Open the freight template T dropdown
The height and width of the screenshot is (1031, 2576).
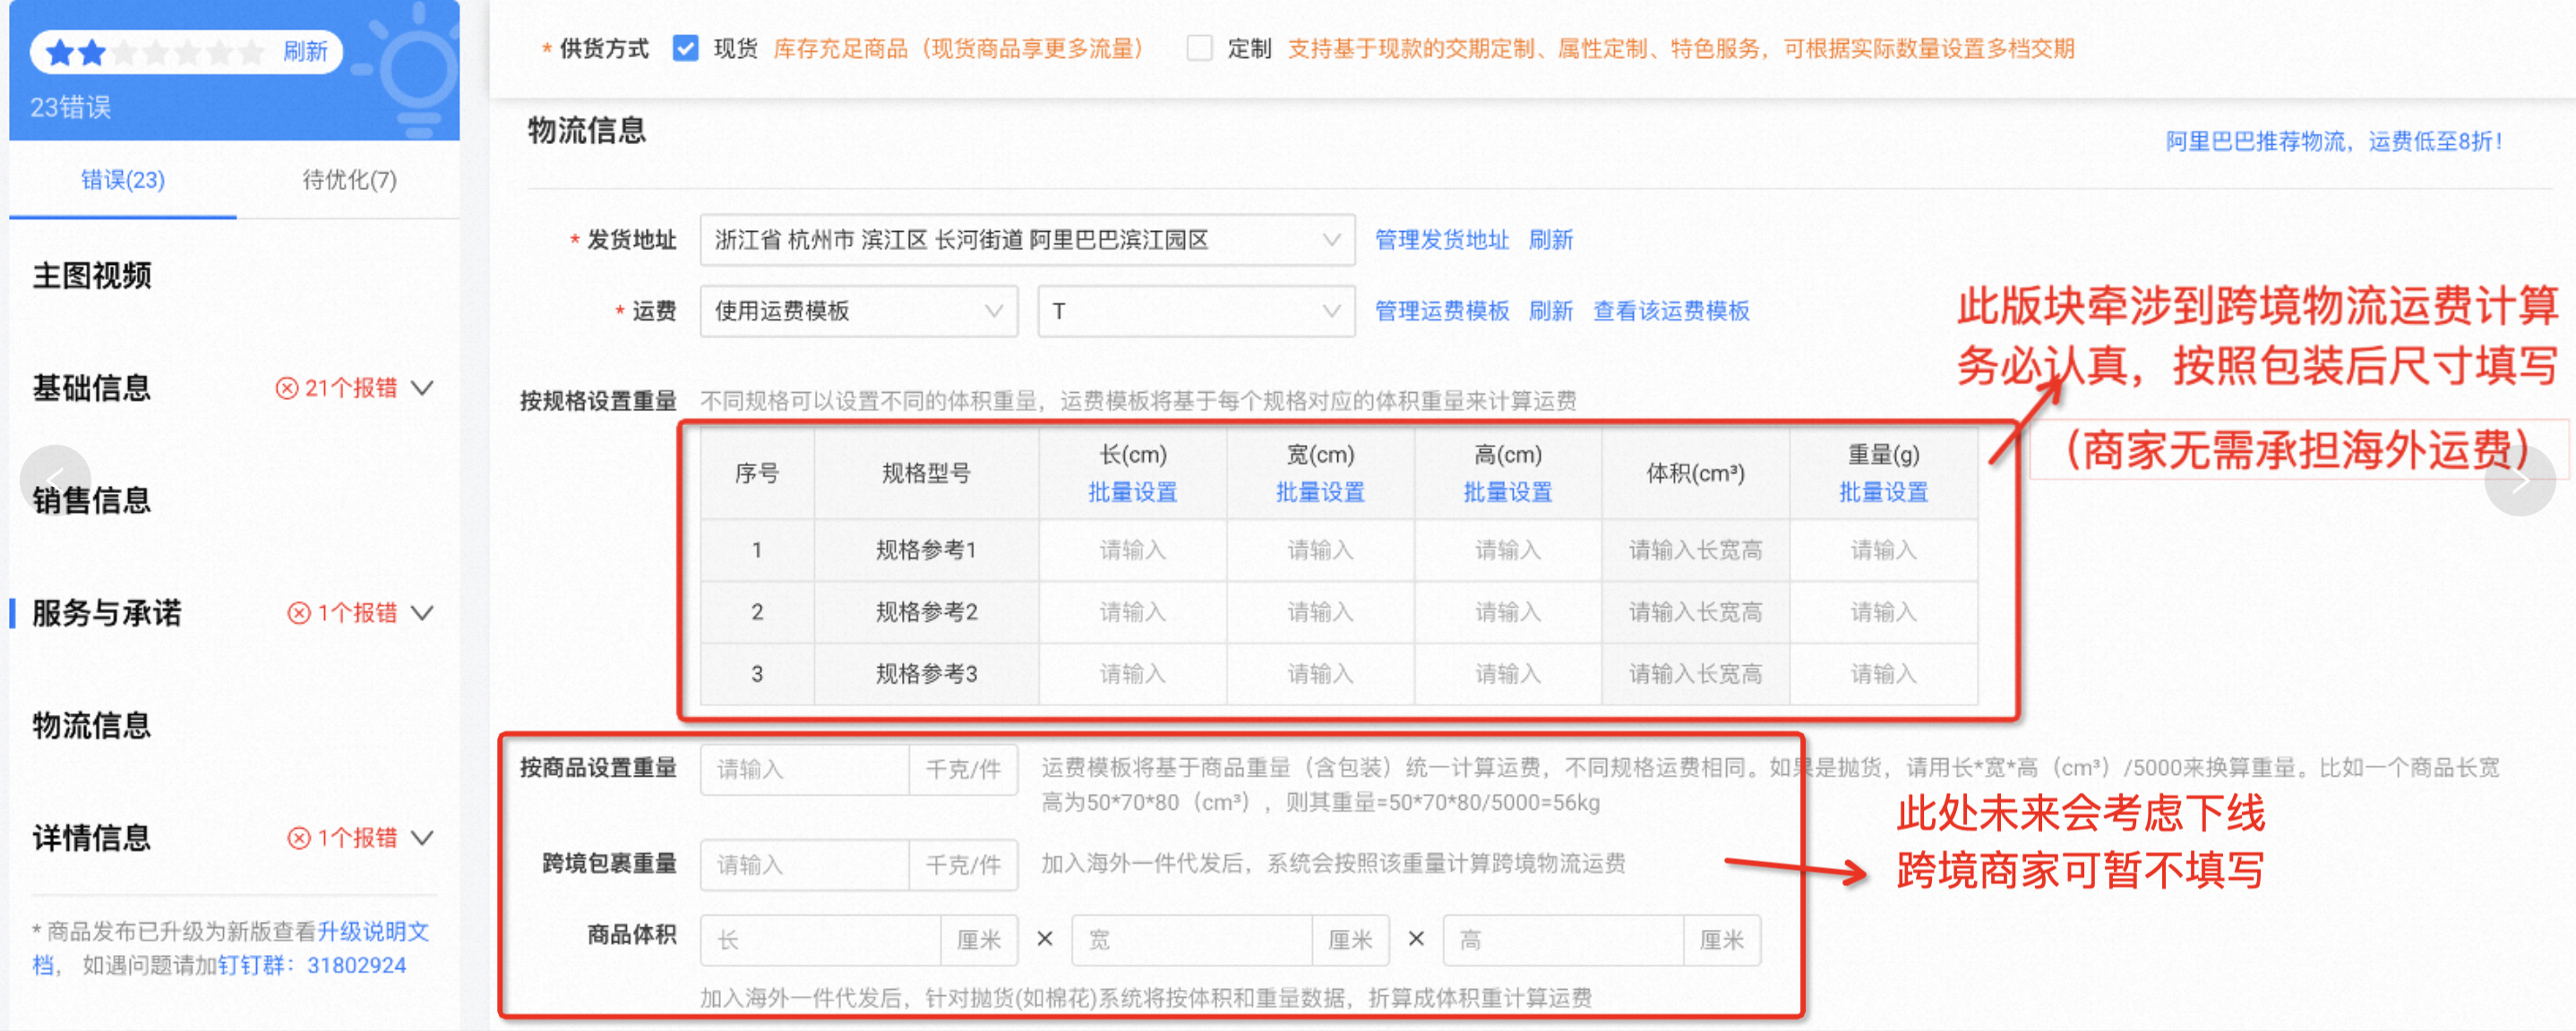click(1195, 311)
